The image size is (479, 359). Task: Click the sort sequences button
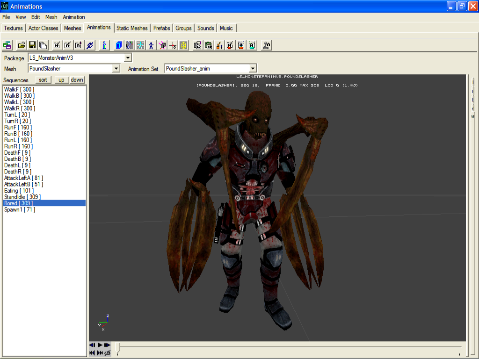(43, 80)
